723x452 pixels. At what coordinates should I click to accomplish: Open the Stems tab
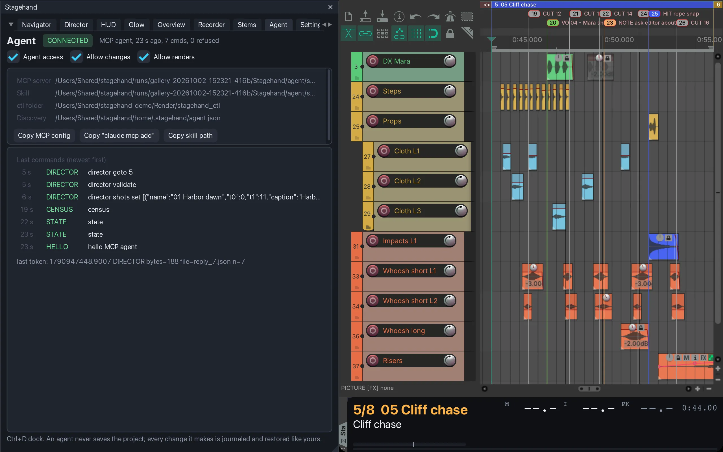(x=247, y=25)
